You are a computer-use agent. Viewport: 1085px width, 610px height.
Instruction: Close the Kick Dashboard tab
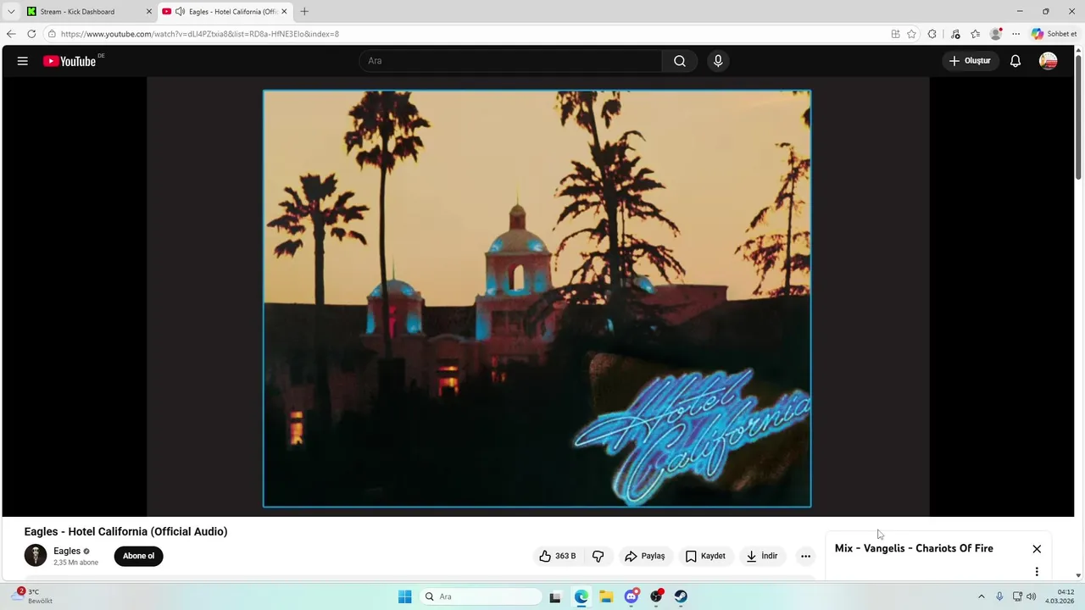coord(148,12)
